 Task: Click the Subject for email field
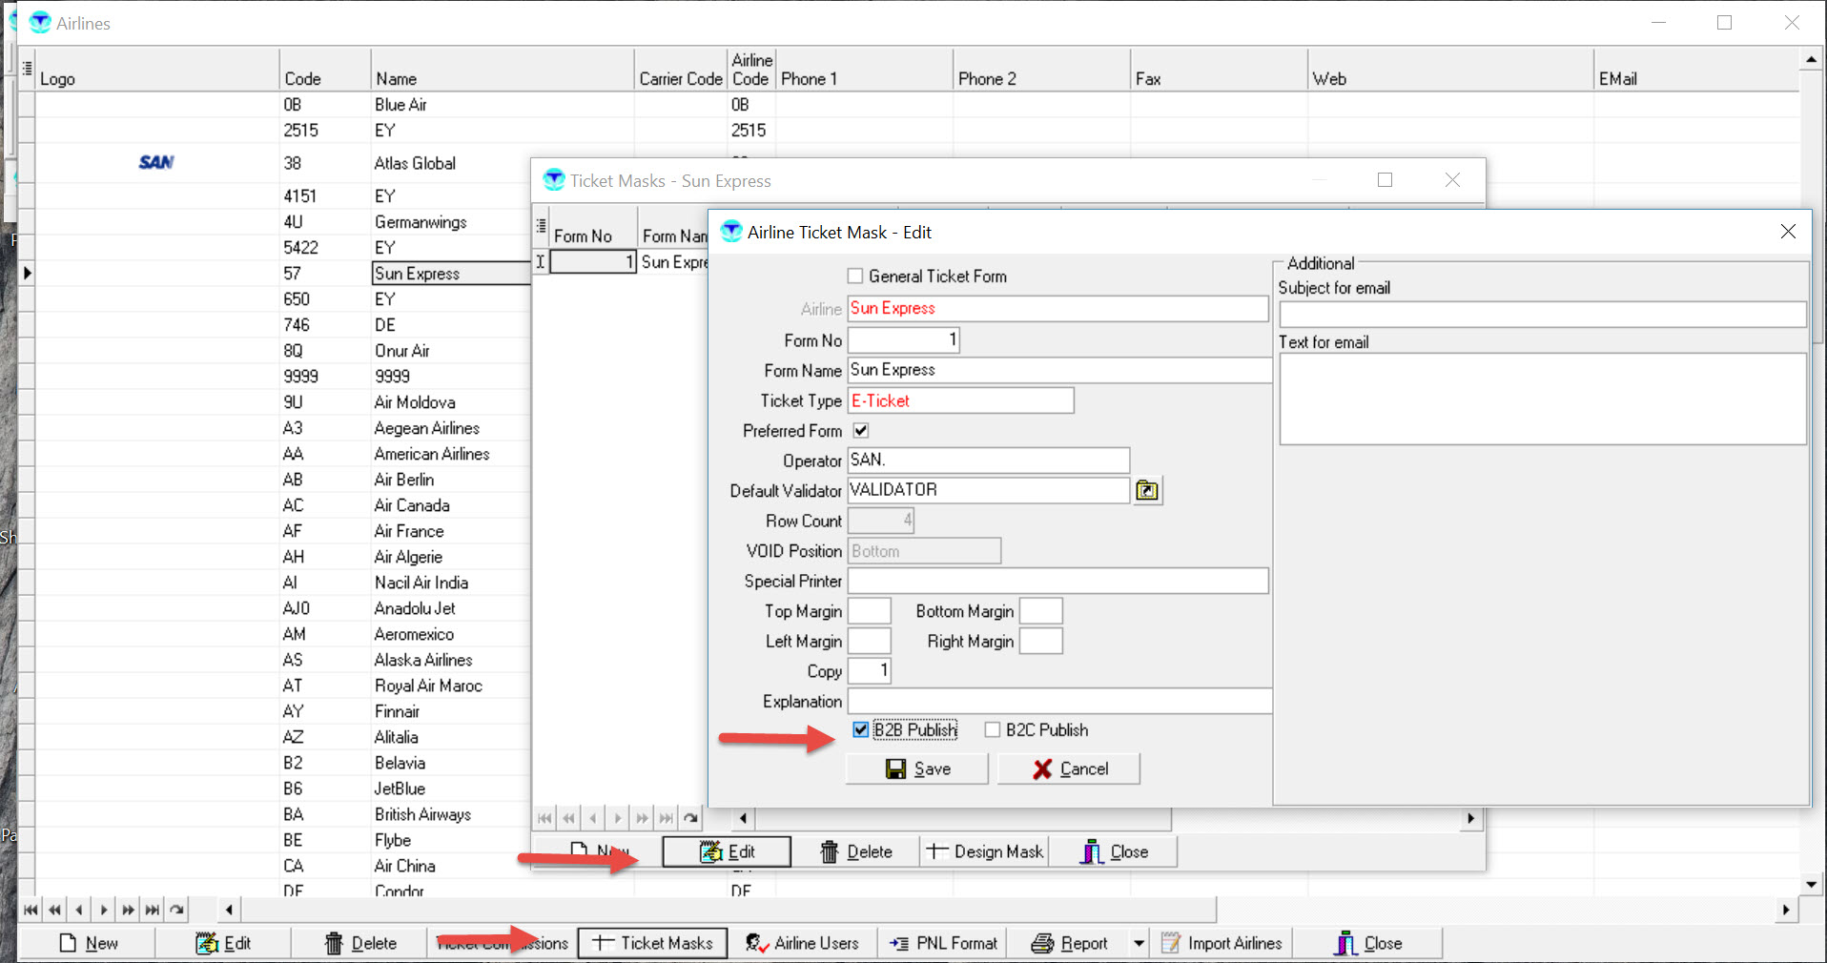[1543, 315]
